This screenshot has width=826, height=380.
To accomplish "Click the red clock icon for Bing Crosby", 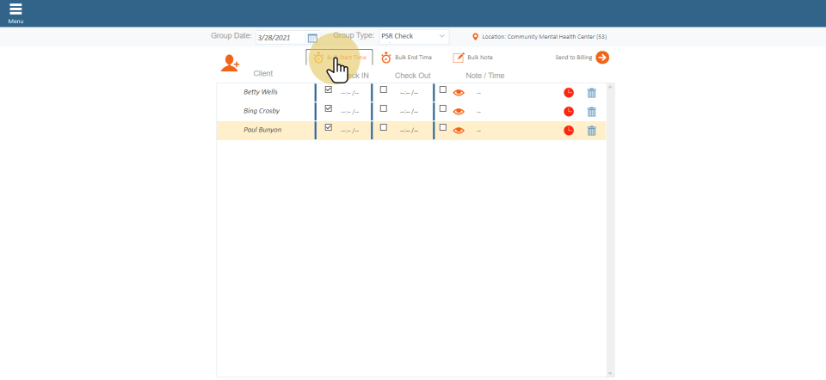I will point(569,111).
